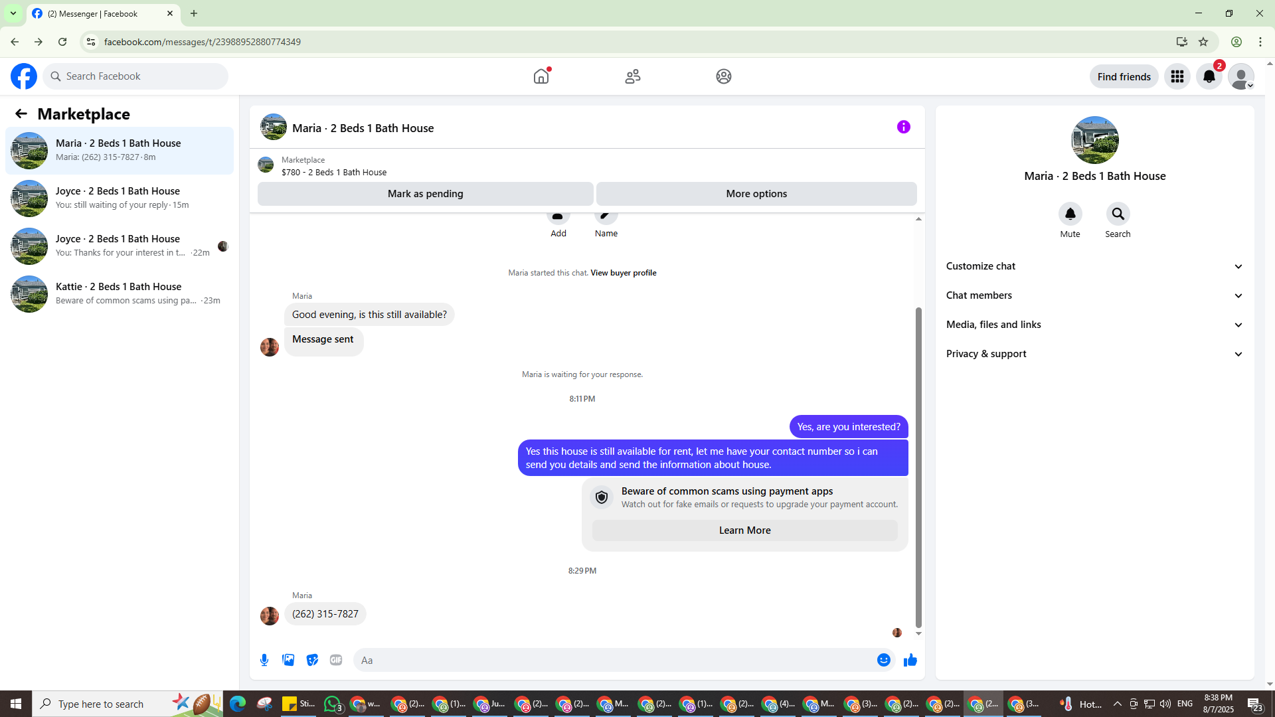Click the large listing photo in details panel
The image size is (1275, 717).
[1095, 140]
